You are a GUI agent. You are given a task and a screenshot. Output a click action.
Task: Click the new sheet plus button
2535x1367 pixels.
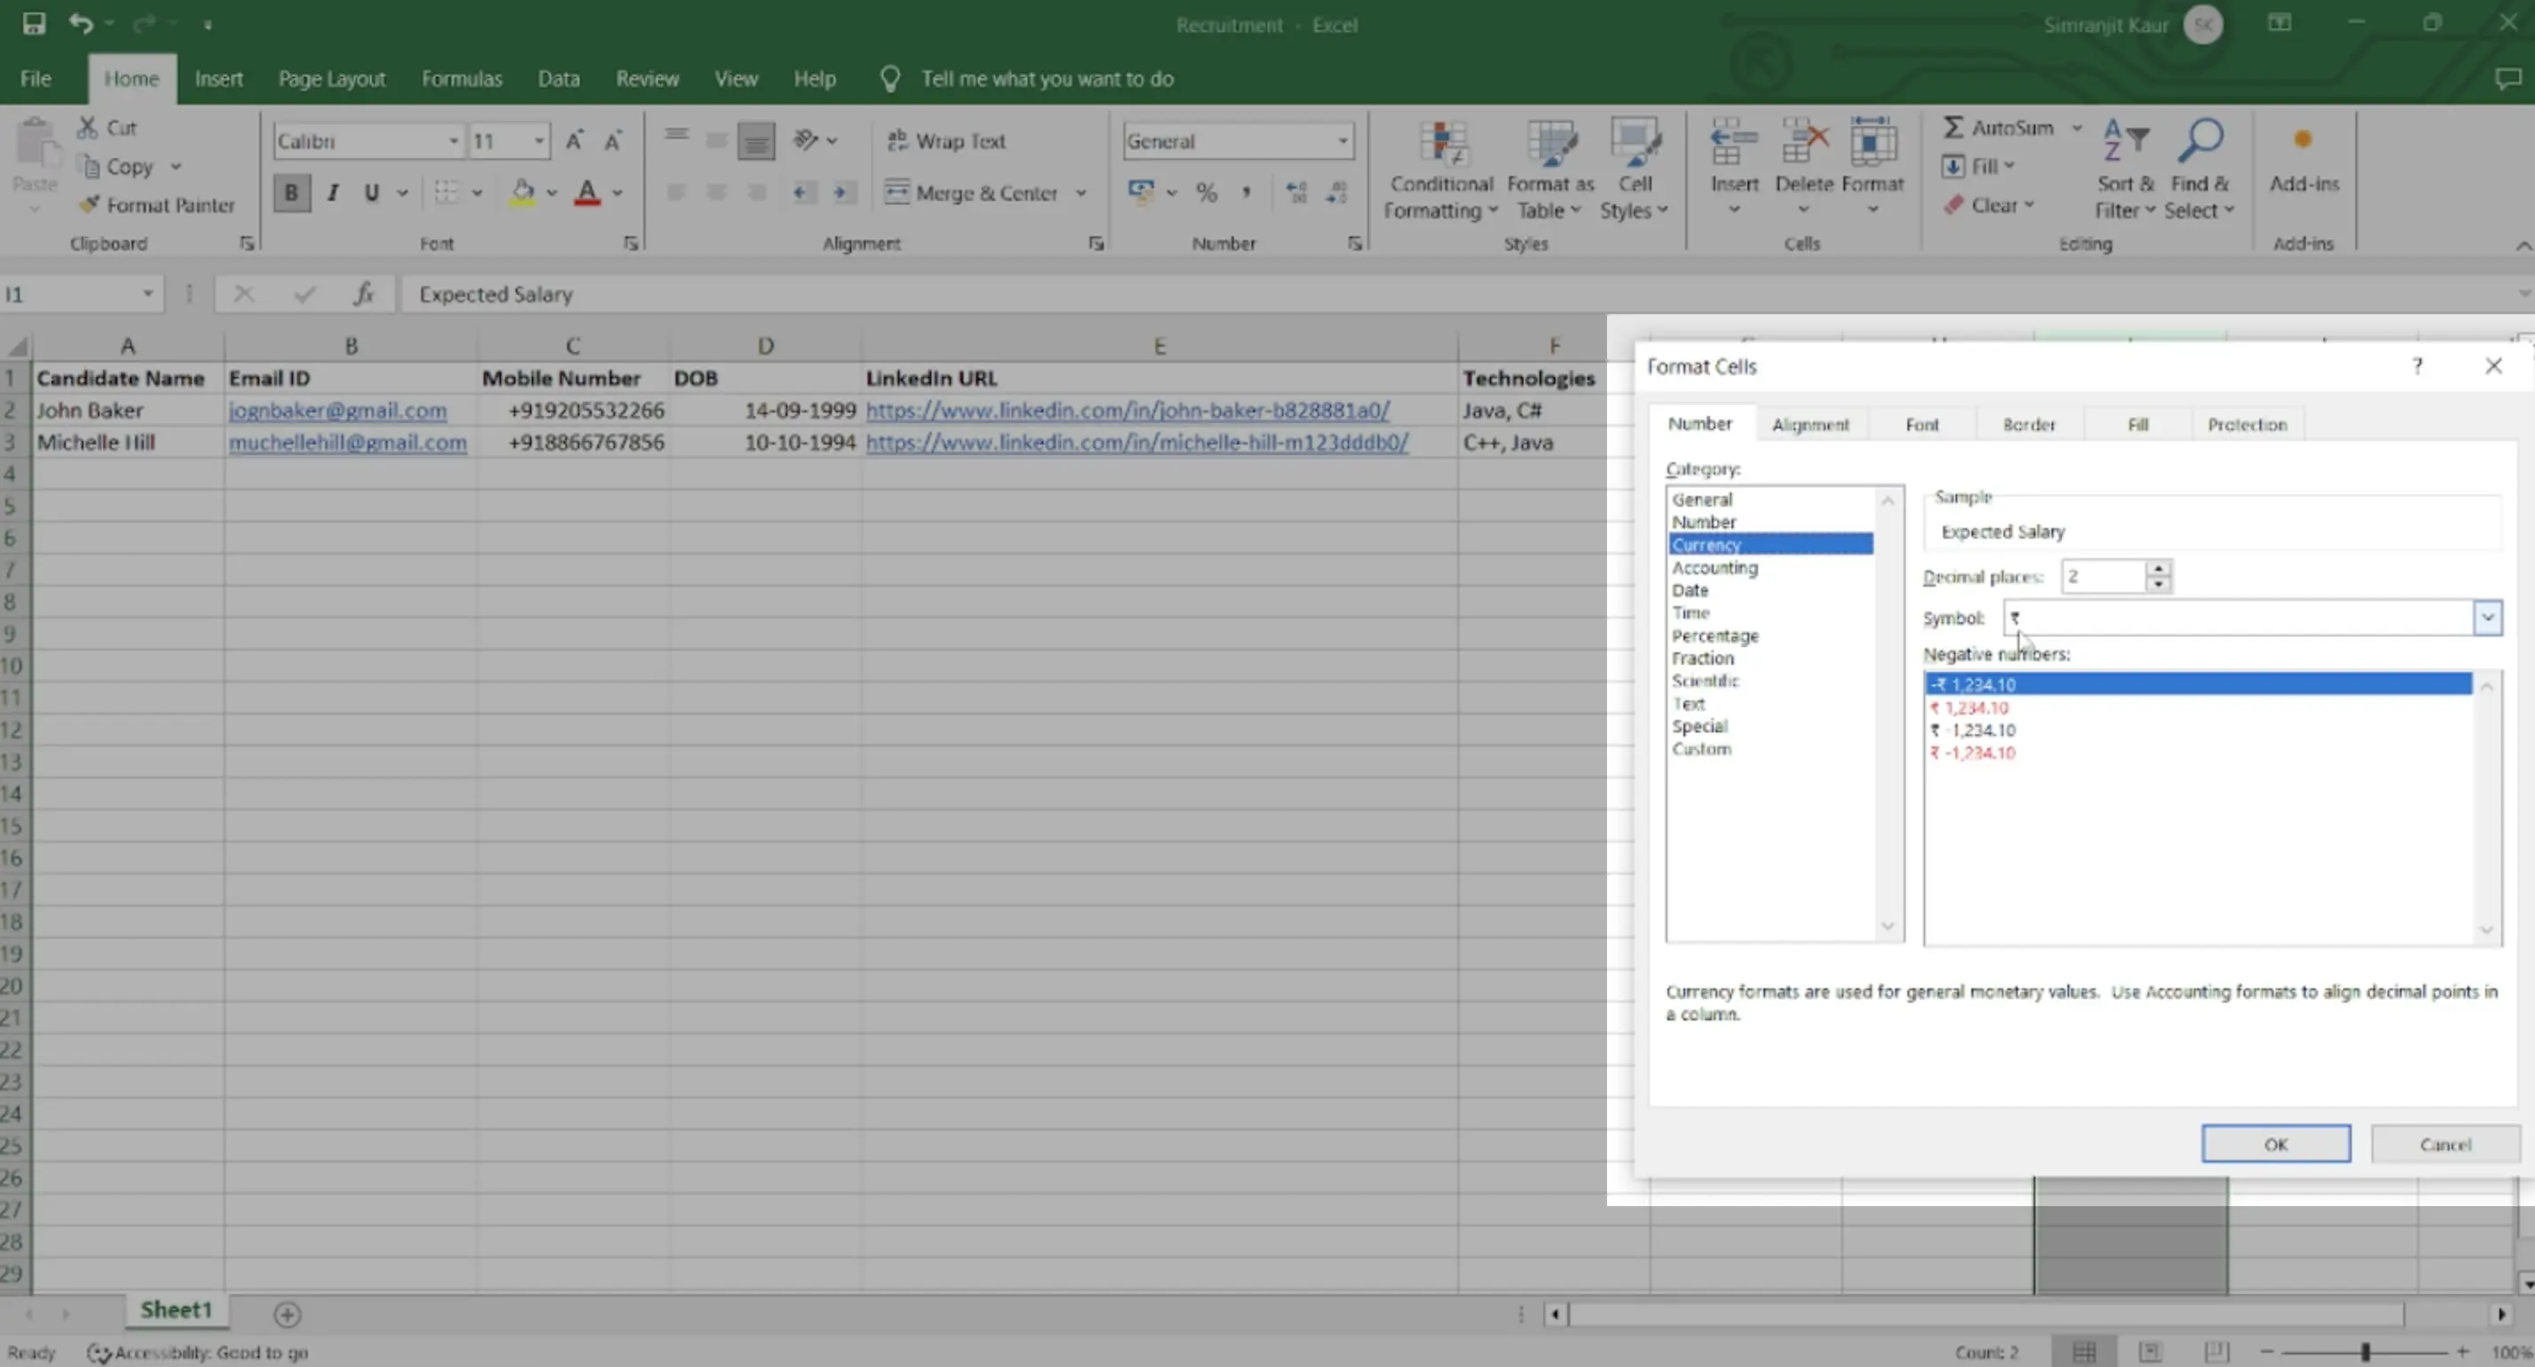pyautogui.click(x=287, y=1314)
